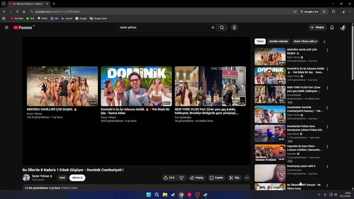Create a clip with Klip
Screen dimensions: 354x199
pyautogui.click(x=234, y=178)
